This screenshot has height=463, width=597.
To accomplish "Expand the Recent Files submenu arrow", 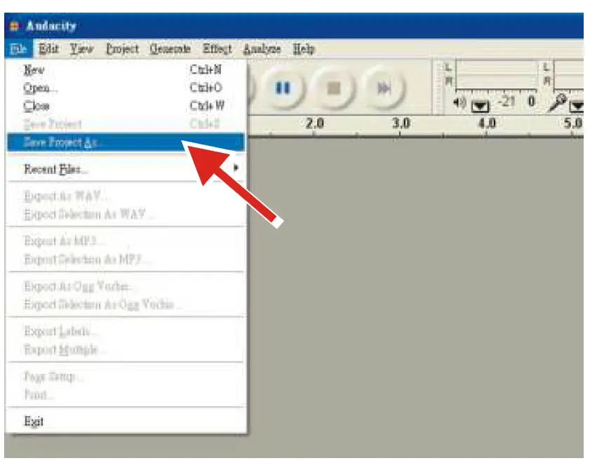I will click(x=236, y=168).
